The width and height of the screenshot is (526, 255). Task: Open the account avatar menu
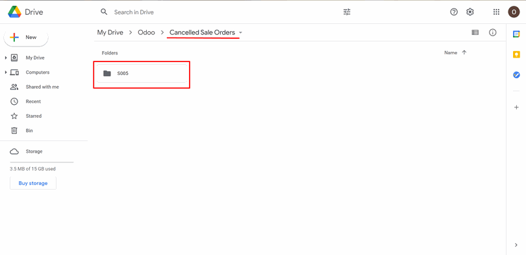pyautogui.click(x=514, y=12)
